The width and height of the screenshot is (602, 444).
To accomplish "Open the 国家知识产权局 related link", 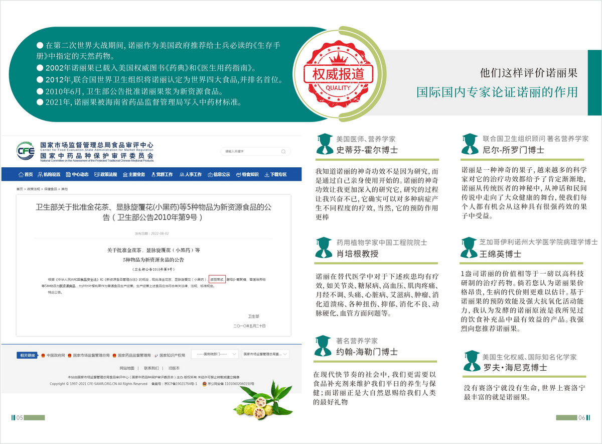I will point(170,355).
